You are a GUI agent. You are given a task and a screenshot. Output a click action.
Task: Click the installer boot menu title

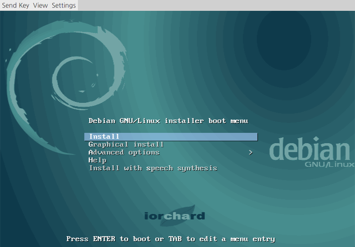168,121
